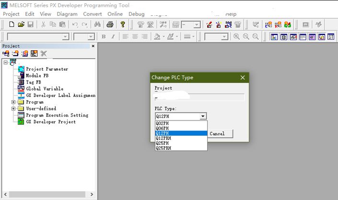Image resolution: width=338 pixels, height=200 pixels.
Task: Click the Italic formatting button
Action: click(113, 36)
